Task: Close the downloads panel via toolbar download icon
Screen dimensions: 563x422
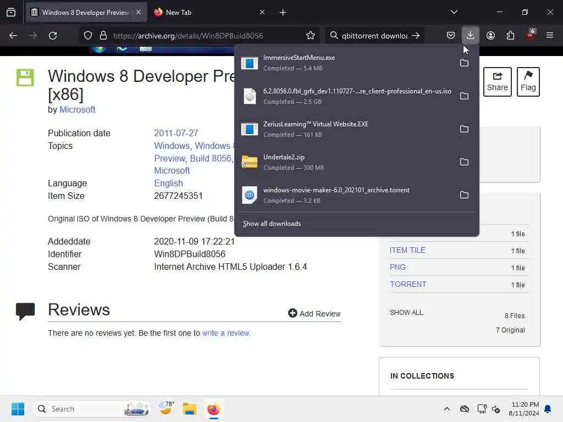Action: pyautogui.click(x=471, y=35)
